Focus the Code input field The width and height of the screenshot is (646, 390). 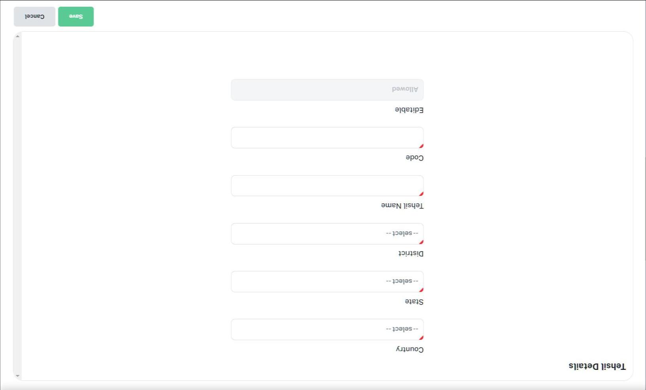point(327,138)
